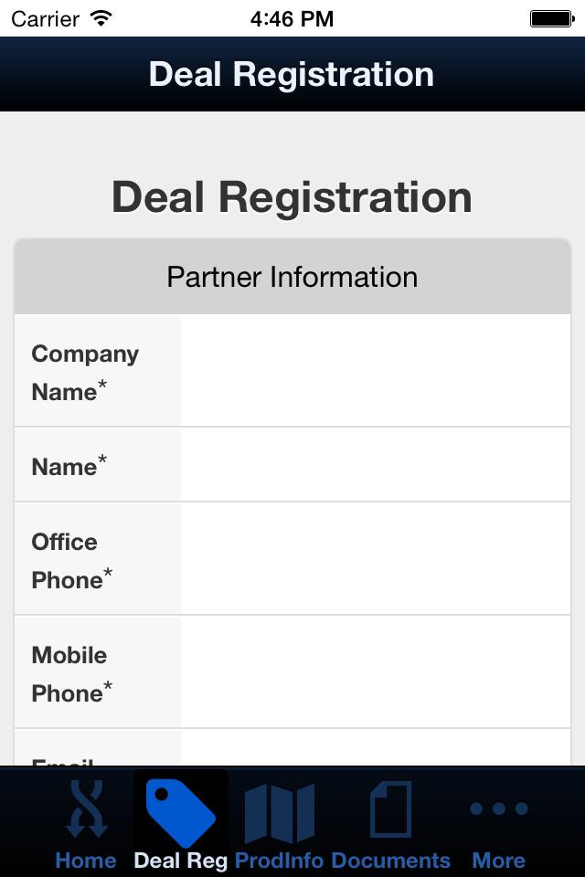Switch to the Home tab label
Viewport: 585px width, 877px height.
click(x=86, y=861)
